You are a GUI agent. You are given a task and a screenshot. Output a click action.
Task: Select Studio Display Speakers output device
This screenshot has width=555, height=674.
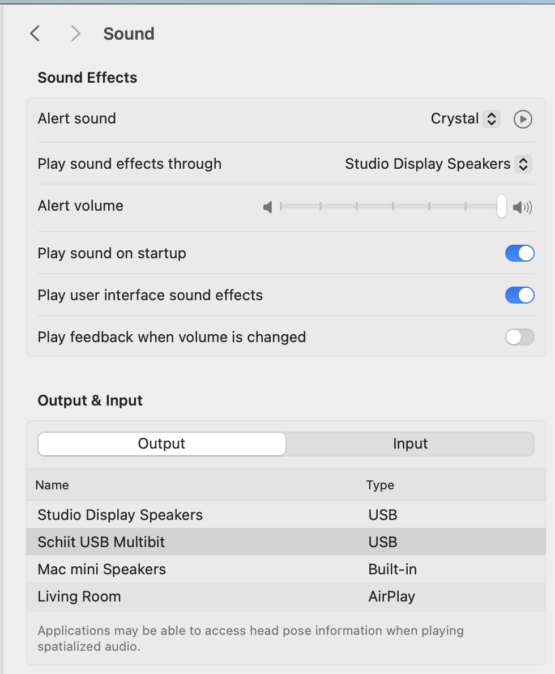tap(286, 514)
